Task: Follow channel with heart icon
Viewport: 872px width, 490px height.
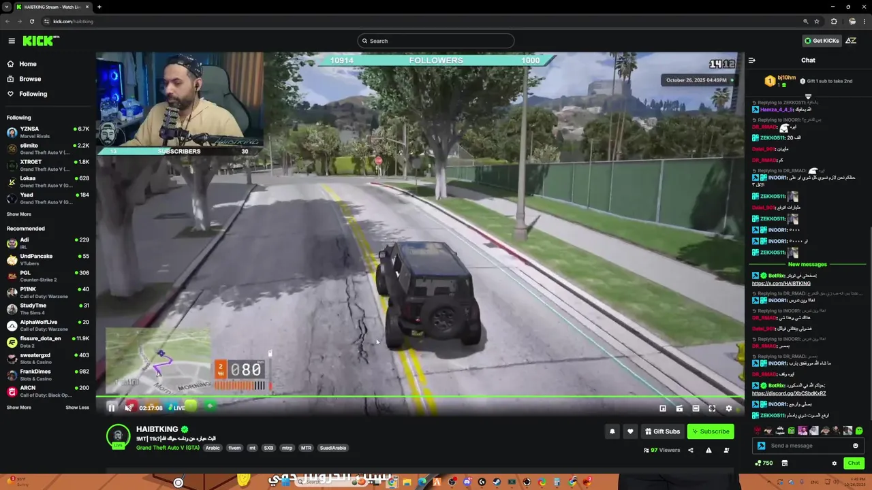Action: [630, 431]
